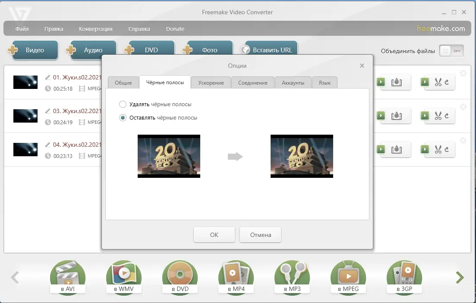This screenshot has height=303, width=476.
Task: Select the 04. Жуки video thumbnail
Action: 25,150
